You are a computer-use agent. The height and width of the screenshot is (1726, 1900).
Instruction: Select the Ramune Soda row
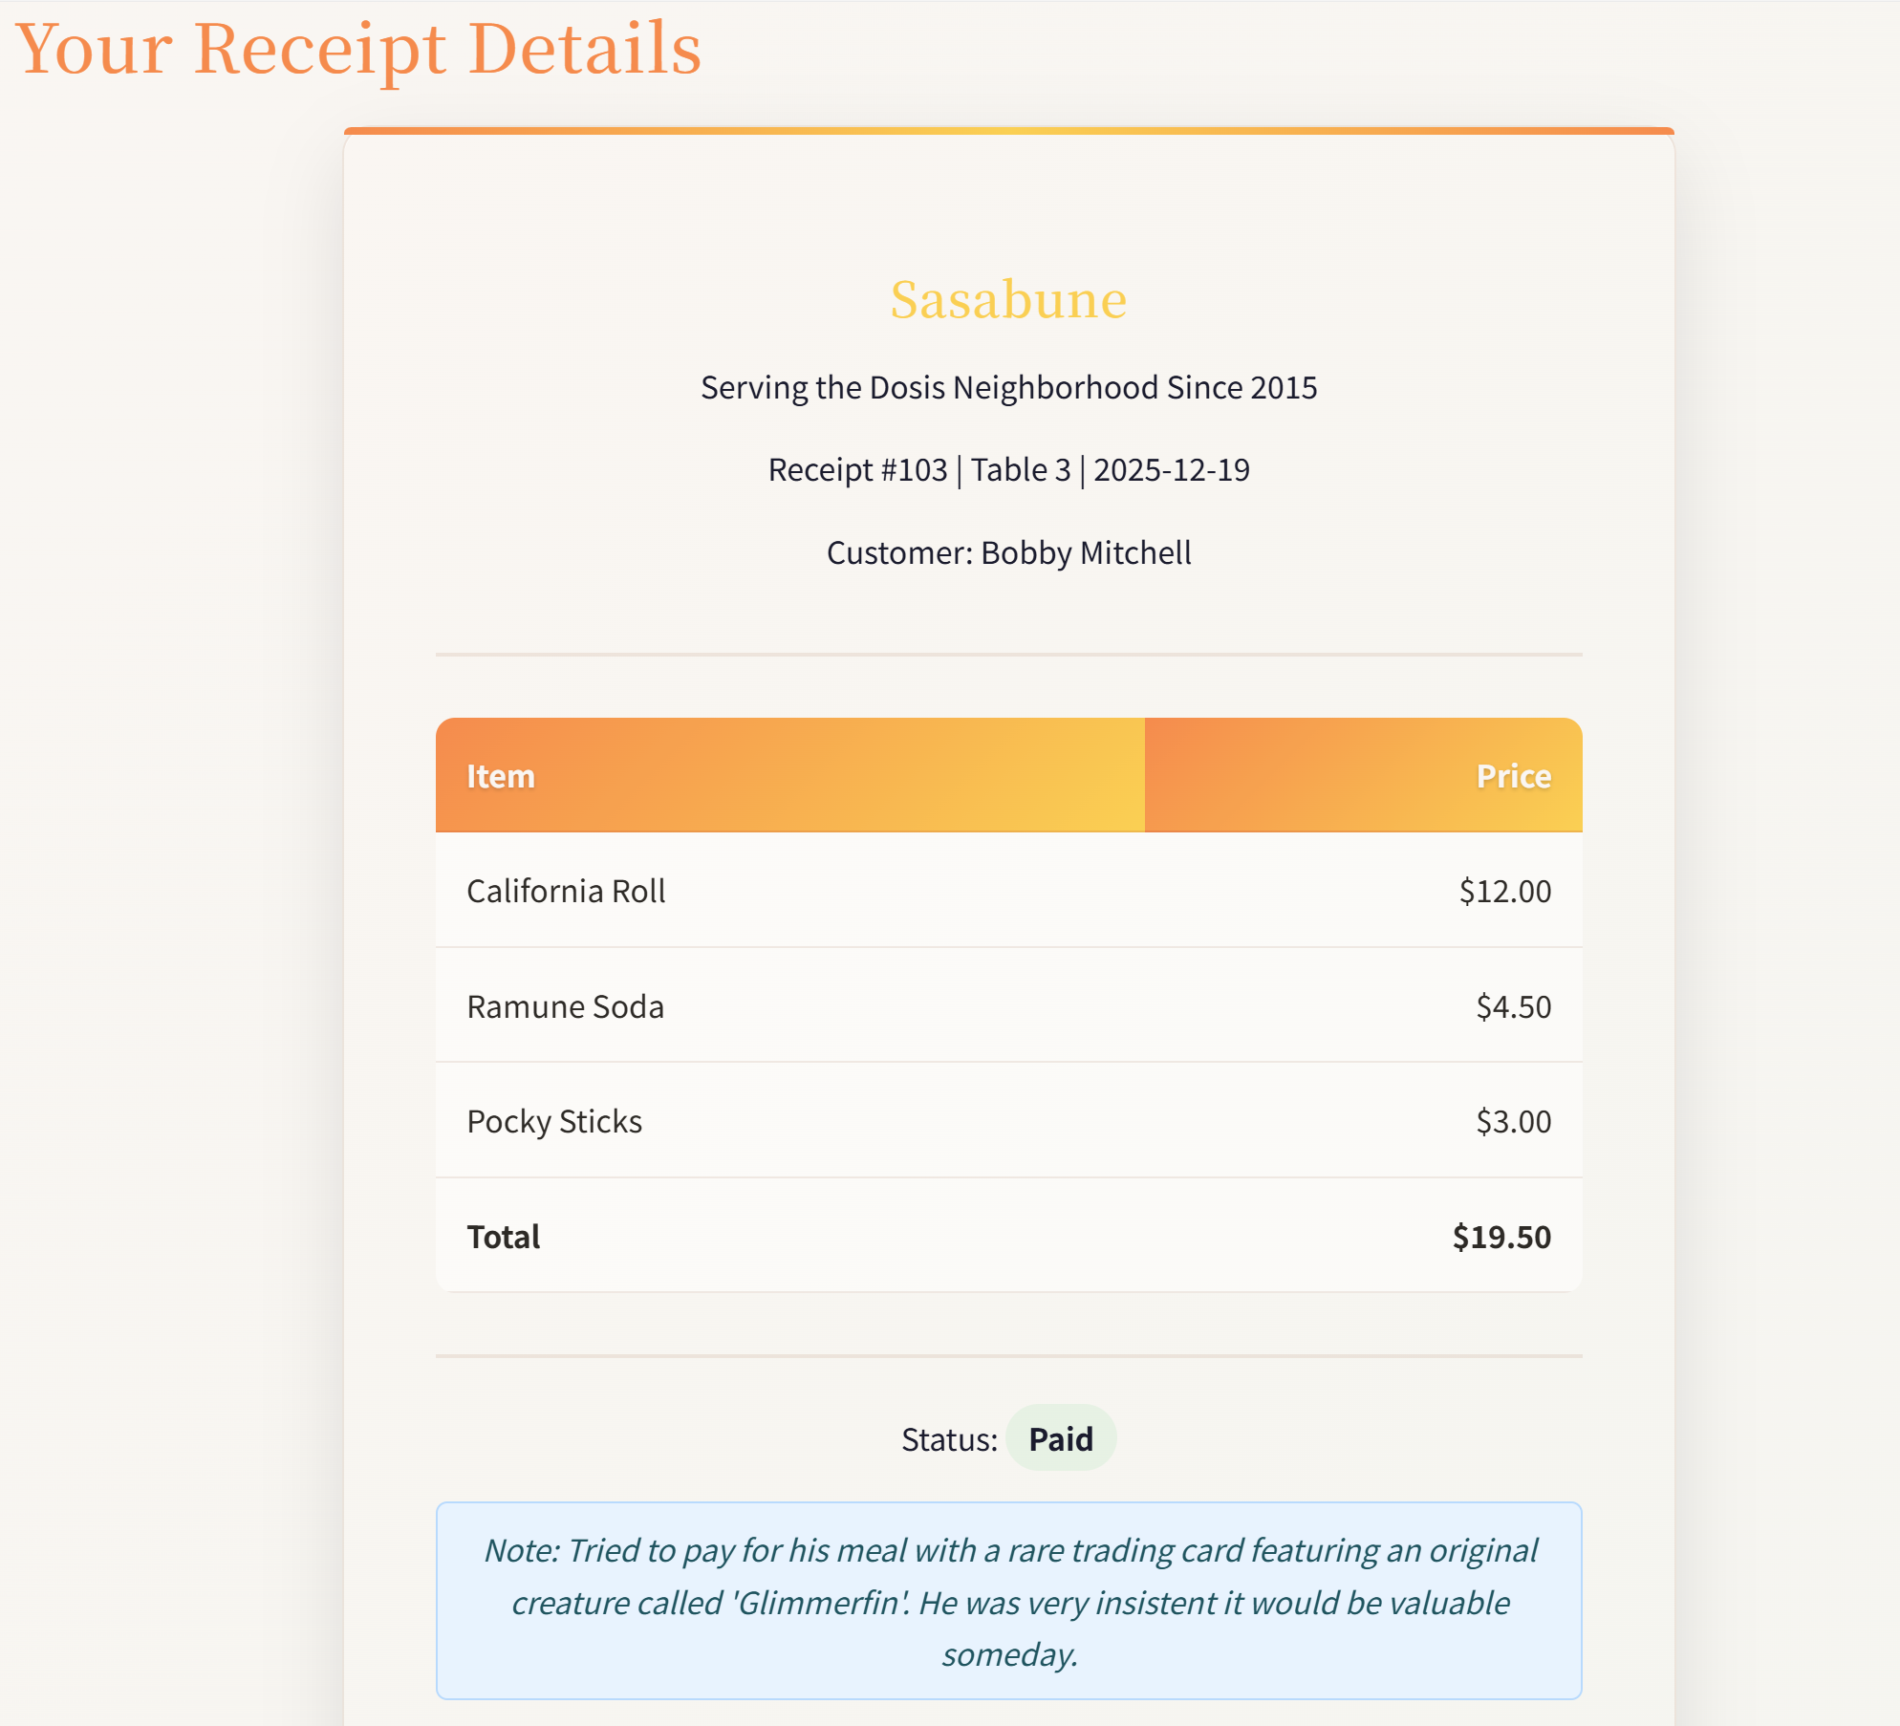pos(1008,1005)
